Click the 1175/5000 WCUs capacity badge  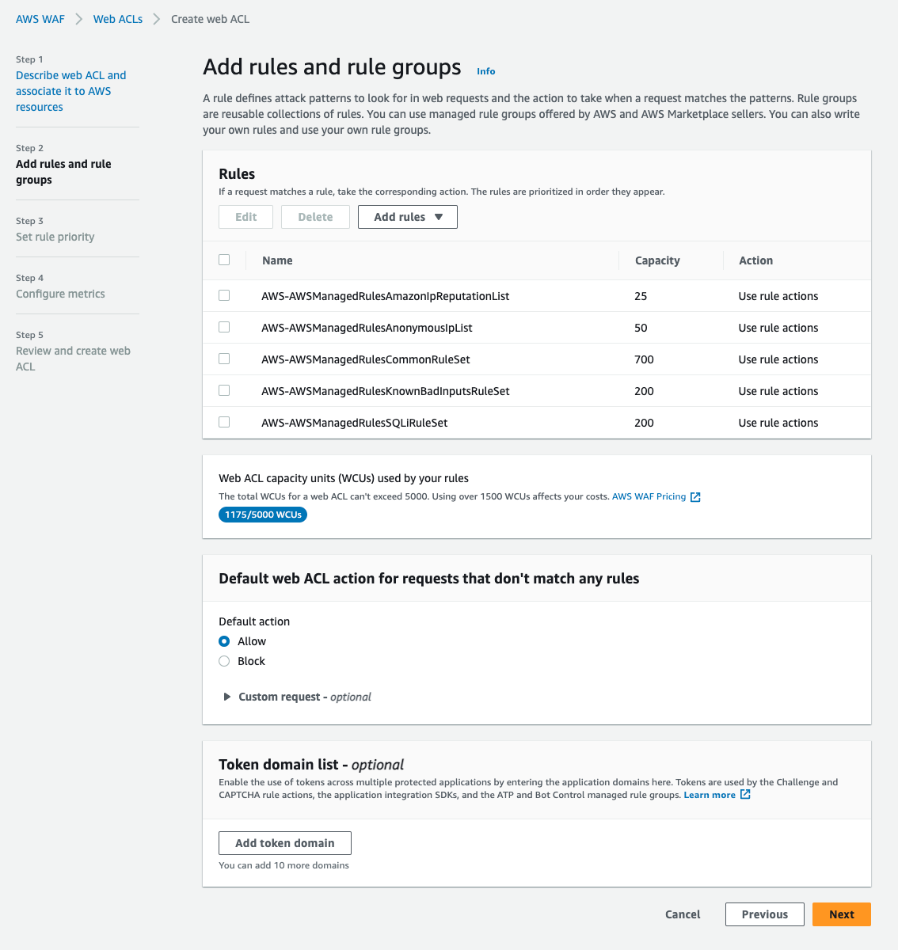click(x=263, y=515)
